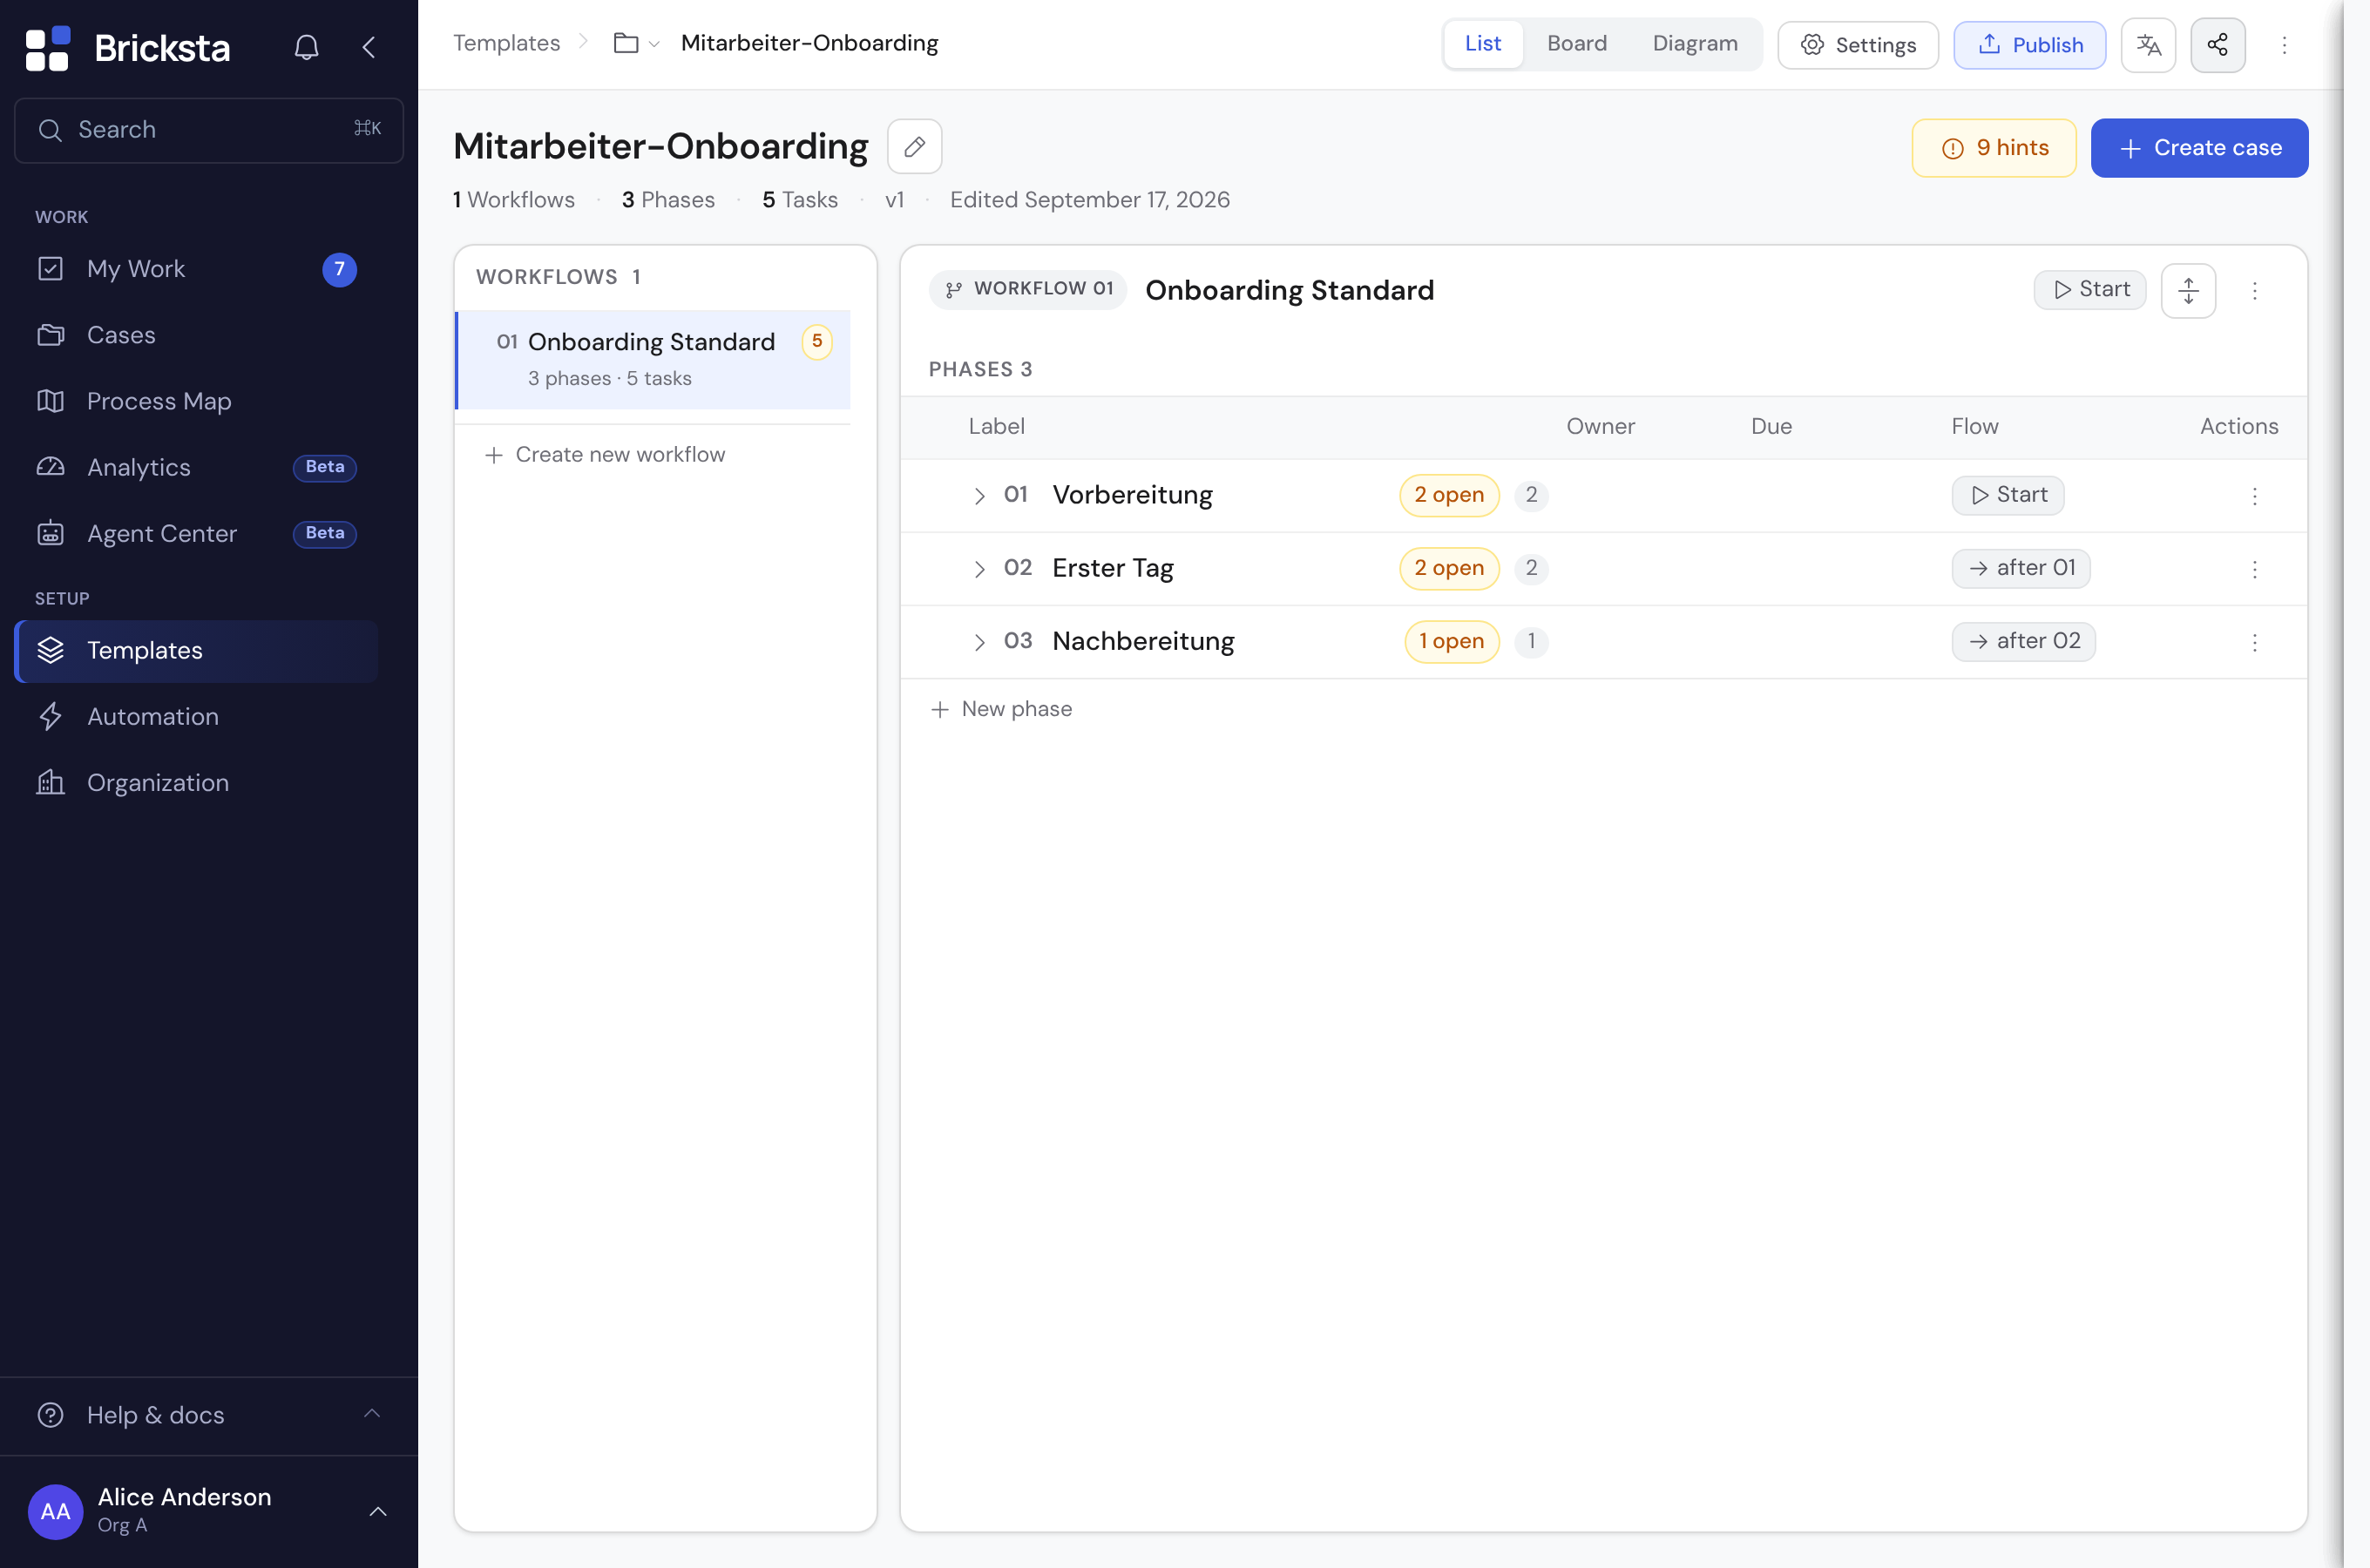
Task: Click the translate language icon
Action: [x=2148, y=45]
